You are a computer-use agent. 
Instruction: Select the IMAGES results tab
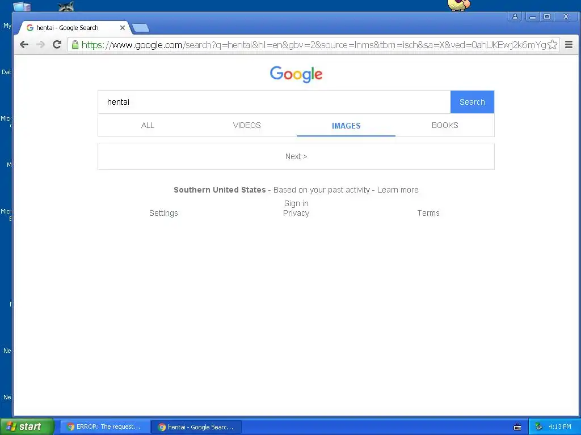click(x=346, y=126)
